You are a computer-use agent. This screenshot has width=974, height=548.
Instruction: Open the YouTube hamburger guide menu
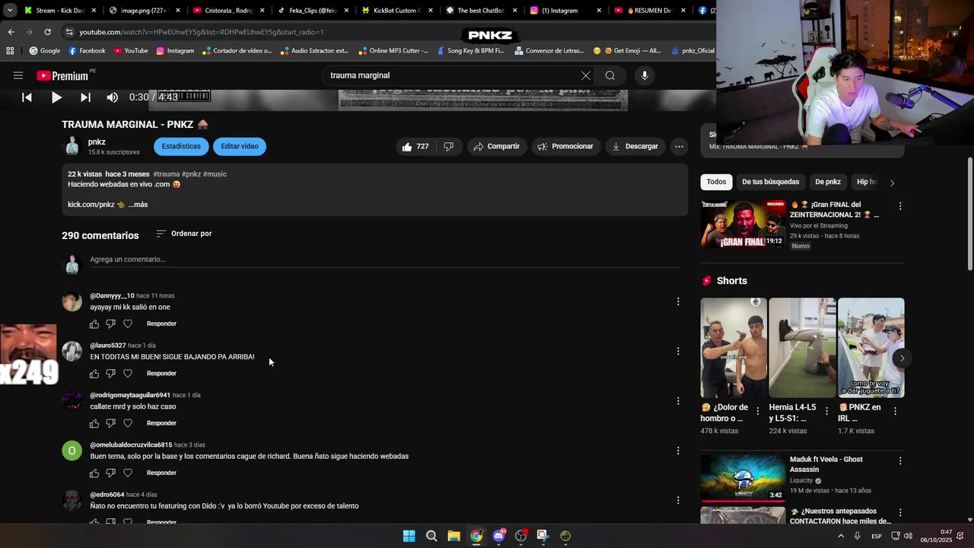coord(18,75)
